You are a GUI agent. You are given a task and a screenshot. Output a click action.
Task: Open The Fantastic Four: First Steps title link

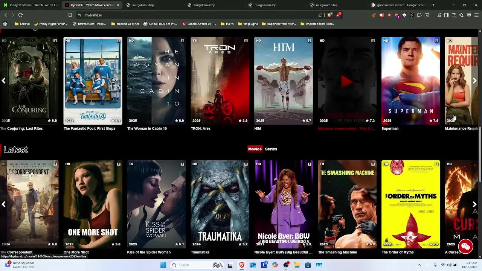click(x=89, y=128)
